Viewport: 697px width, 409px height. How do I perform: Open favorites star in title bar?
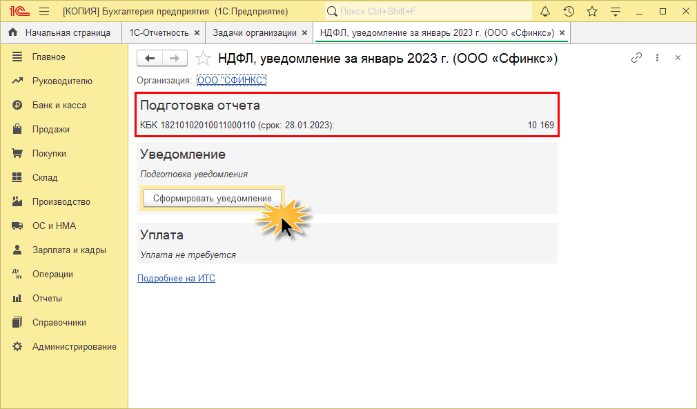[592, 12]
